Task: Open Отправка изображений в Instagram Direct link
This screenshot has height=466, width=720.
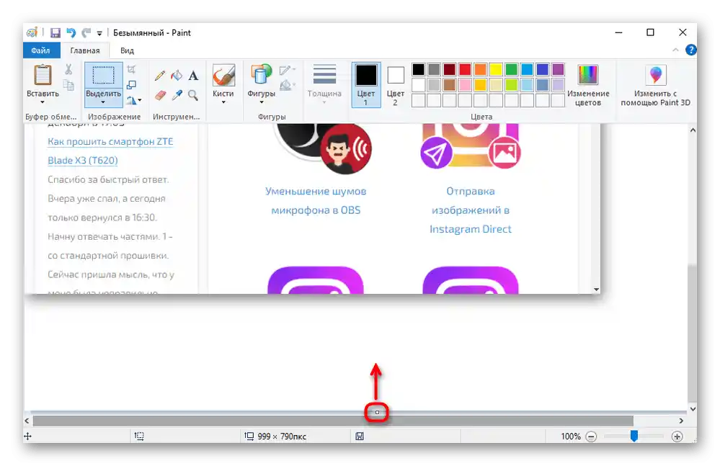Action: [470, 210]
